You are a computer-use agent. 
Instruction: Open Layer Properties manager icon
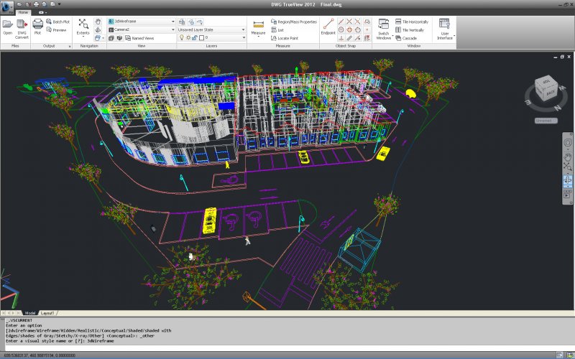[182, 22]
